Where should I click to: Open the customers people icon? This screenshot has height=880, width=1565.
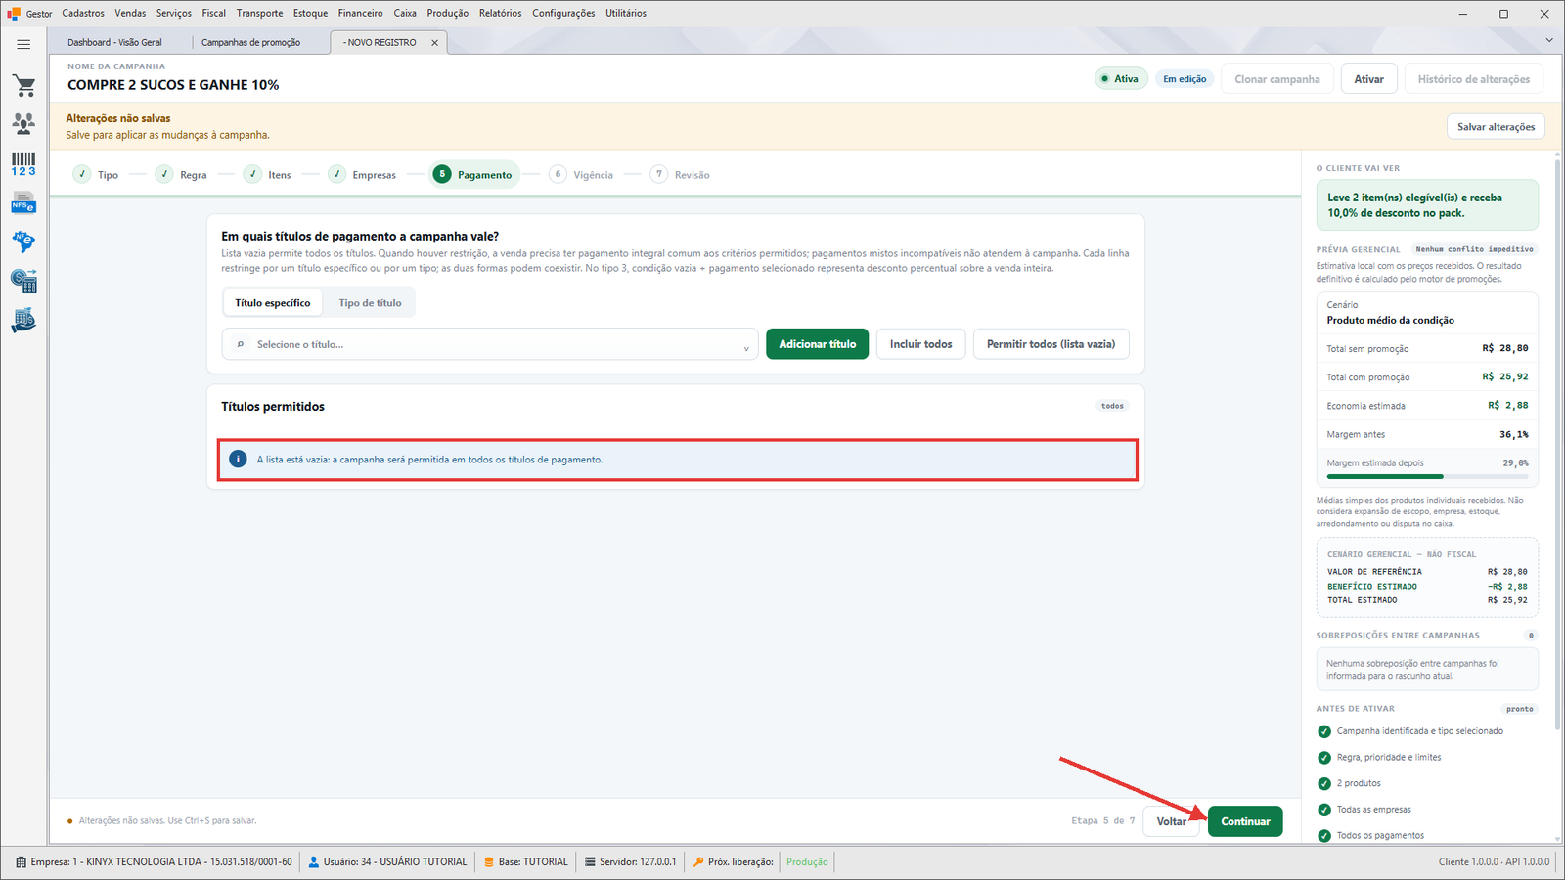(x=23, y=123)
